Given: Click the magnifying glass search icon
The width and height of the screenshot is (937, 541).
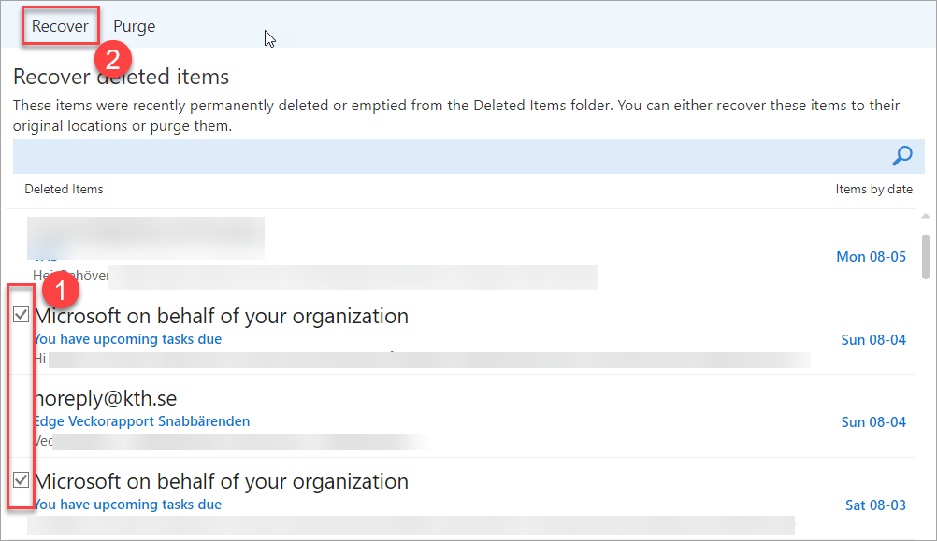Looking at the screenshot, I should point(902,155).
